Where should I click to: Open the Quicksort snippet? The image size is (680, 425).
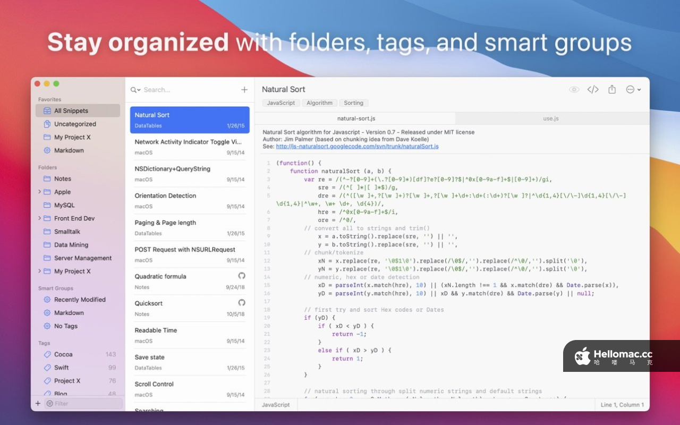coord(190,309)
